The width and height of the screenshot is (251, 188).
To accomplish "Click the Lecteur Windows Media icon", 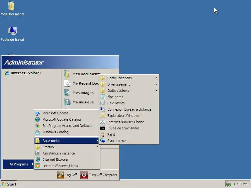I will coord(38,166).
